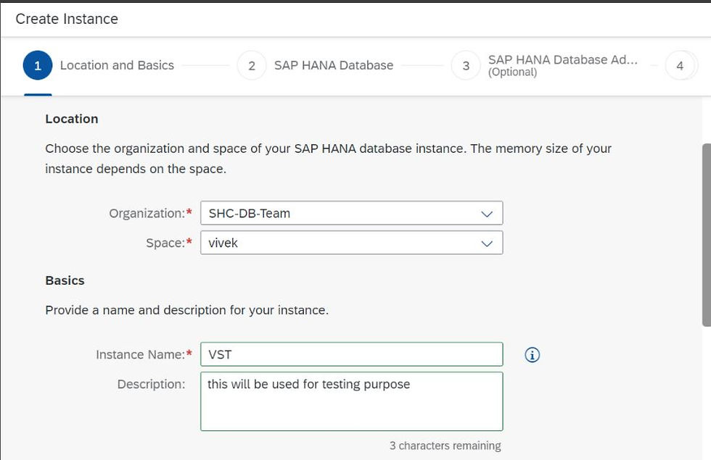Expand the Space dropdown arrow
Viewport: 711px width, 460px height.
[487, 243]
